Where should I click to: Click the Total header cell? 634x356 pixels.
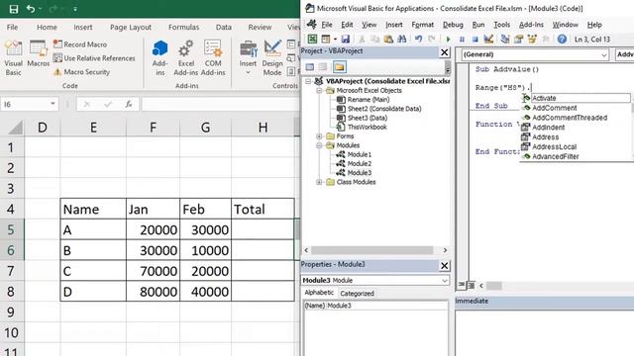coord(263,209)
